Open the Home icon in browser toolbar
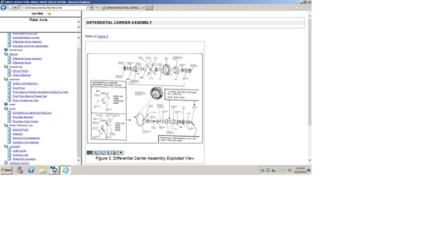The width and height of the screenshot is (438, 246). point(296,8)
